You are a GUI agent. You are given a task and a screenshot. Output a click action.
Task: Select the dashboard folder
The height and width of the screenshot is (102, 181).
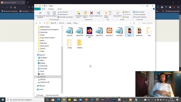point(139,31)
